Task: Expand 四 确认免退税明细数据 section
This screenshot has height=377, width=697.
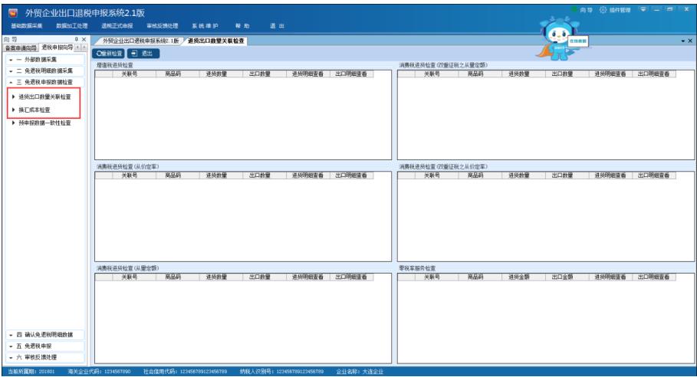Action: (45, 335)
